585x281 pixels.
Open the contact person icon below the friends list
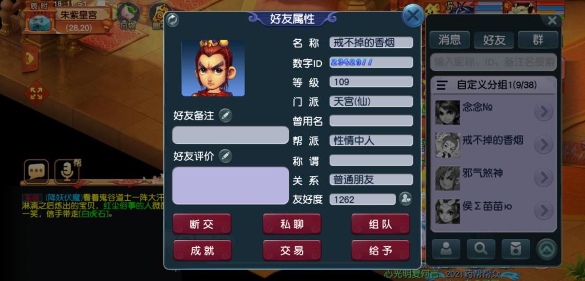(x=446, y=249)
